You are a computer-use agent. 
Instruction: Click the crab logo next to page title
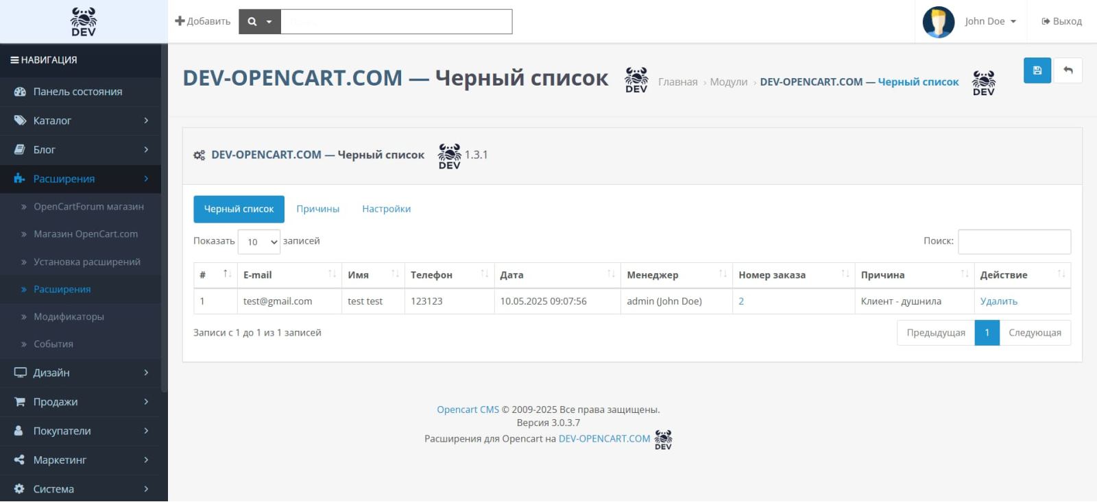(636, 80)
